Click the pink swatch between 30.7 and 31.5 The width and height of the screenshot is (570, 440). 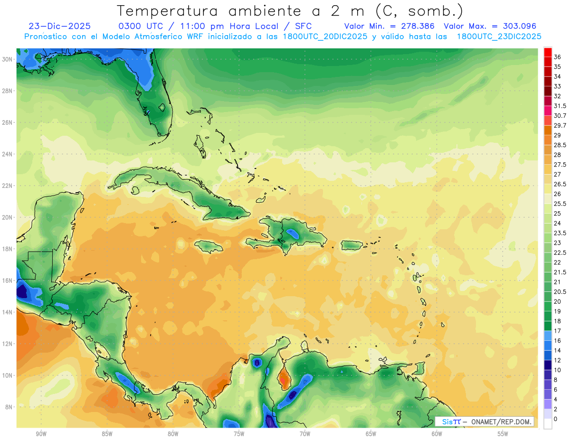click(x=548, y=111)
